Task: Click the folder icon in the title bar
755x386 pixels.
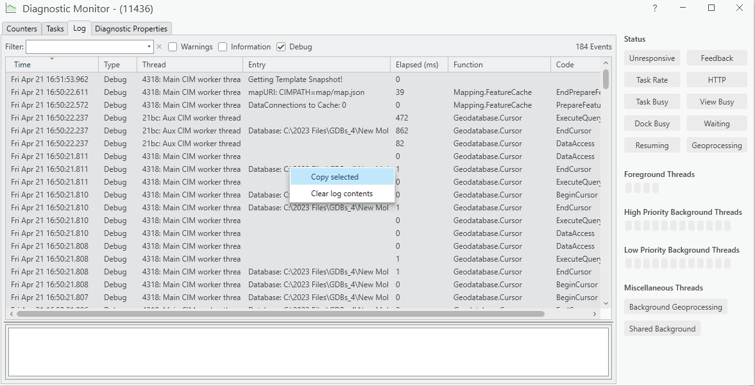Action: coord(12,9)
